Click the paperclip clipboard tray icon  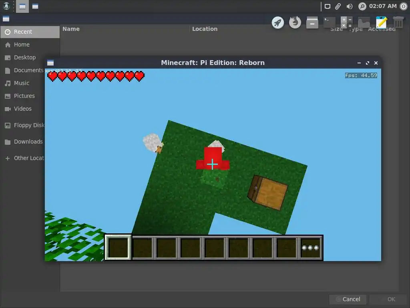[x=338, y=6]
